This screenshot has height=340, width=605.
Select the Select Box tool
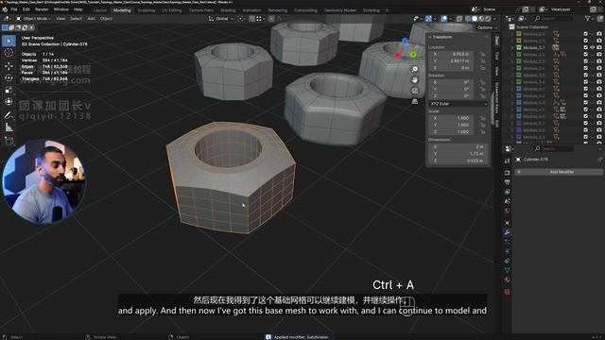click(9, 41)
